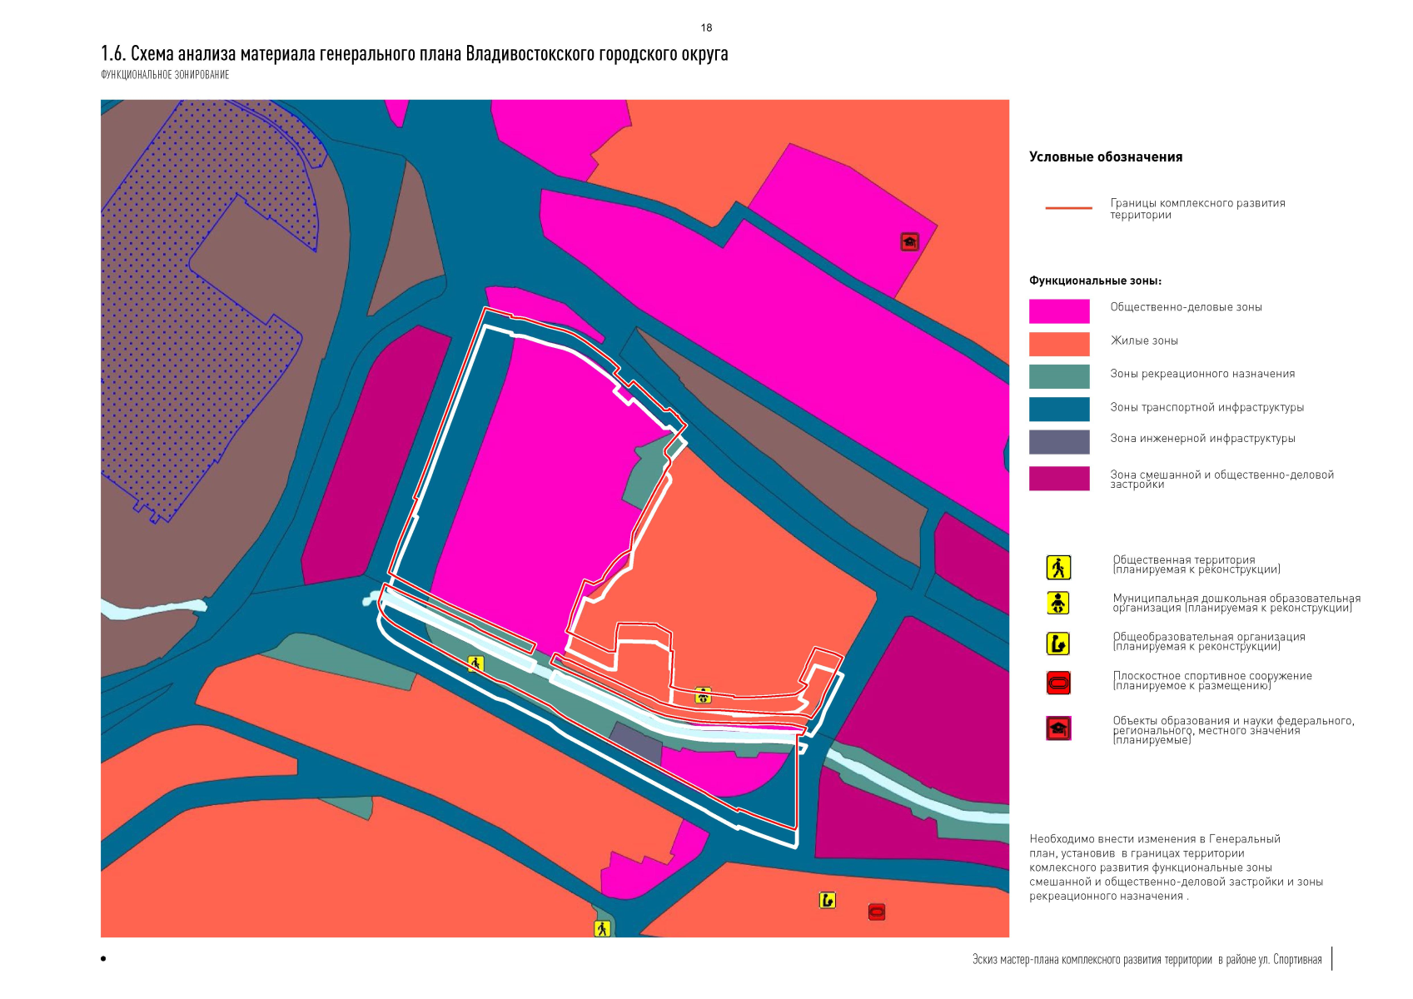Click the Условные обозначения legend heading
This screenshot has width=1413, height=999.
click(x=1105, y=157)
